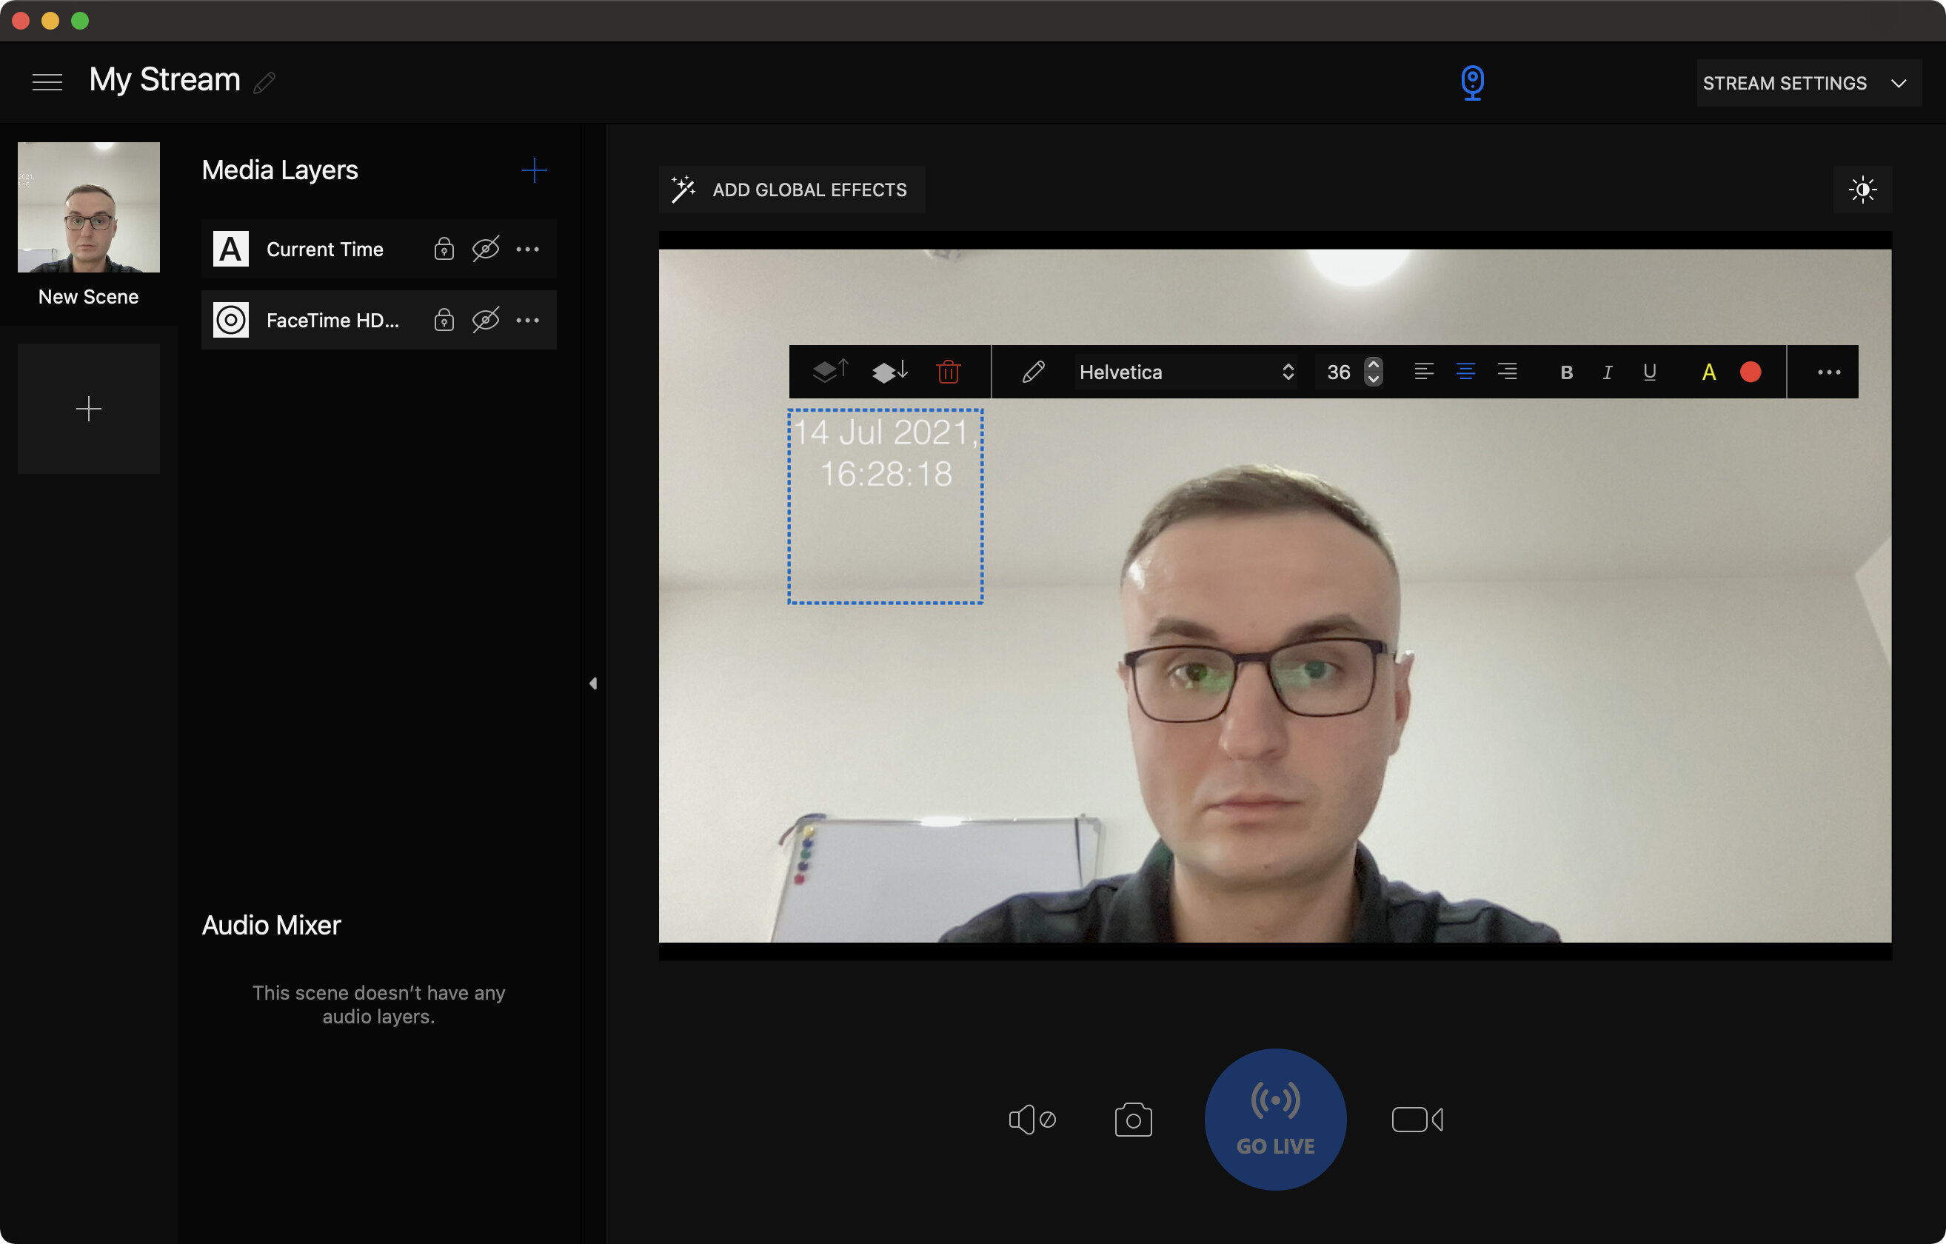The image size is (1946, 1244).
Task: Move layer down in order
Action: 891,372
